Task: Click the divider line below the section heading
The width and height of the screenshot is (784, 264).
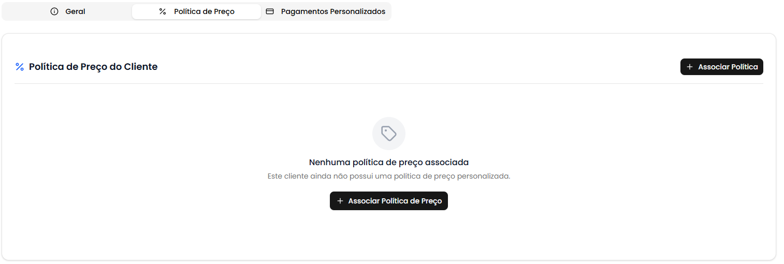Action: click(388, 83)
